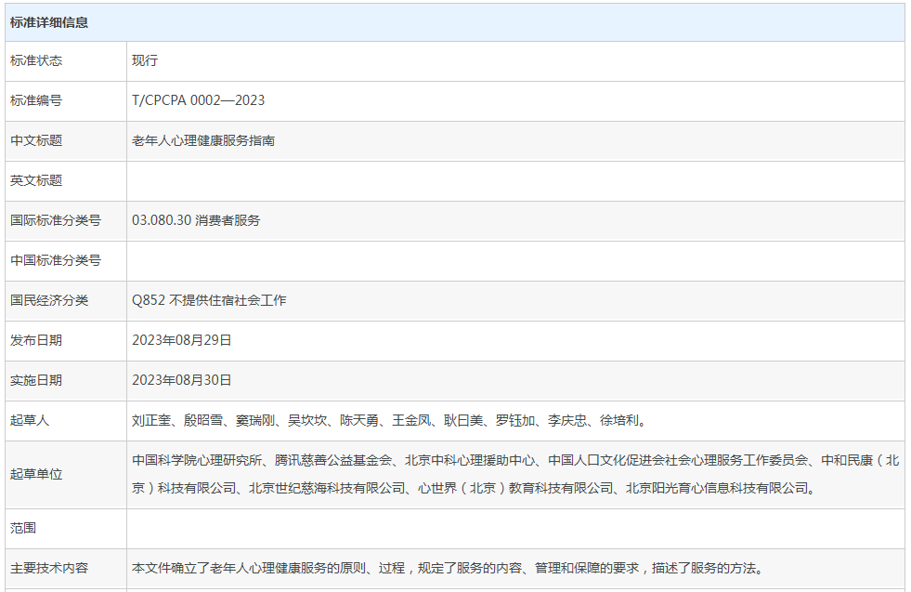Click the implementation date 2023年08月30日
911x592 pixels.
182,380
